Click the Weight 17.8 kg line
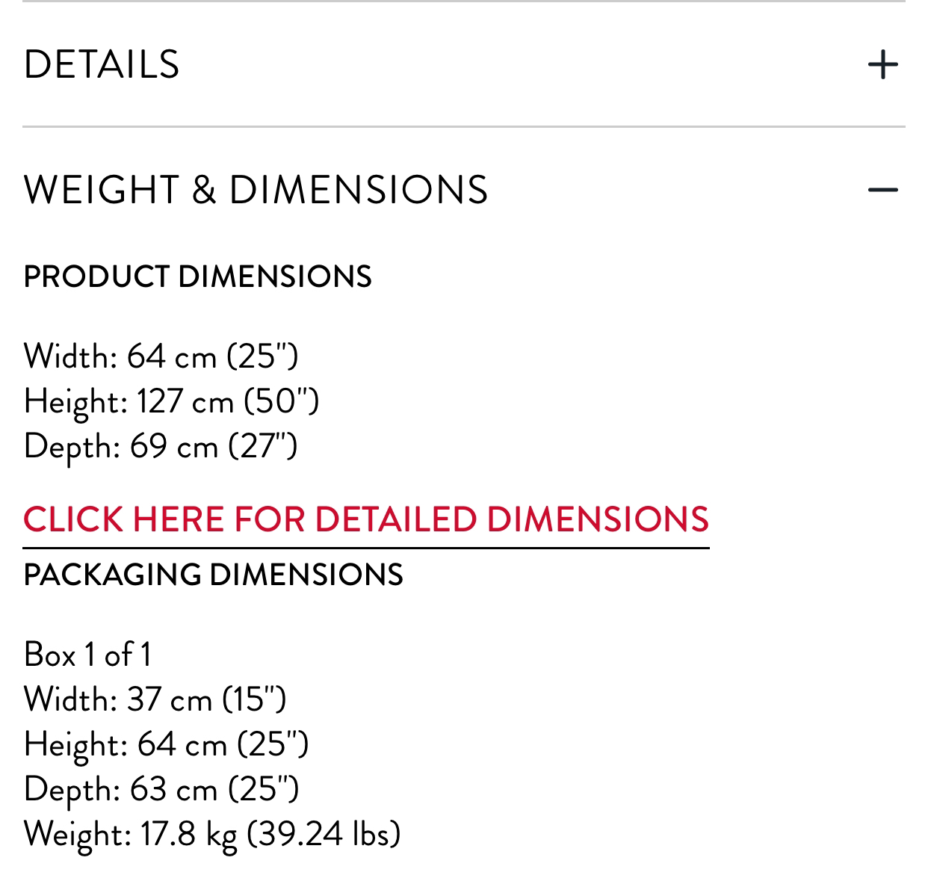928x896 pixels. [x=212, y=834]
